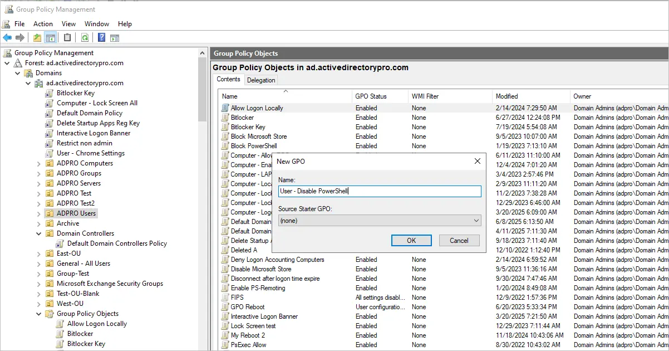Click the Archive OU folder icon

coord(50,223)
